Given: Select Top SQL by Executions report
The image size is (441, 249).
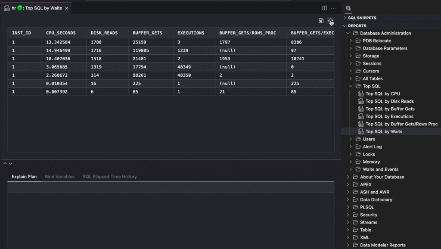Looking at the screenshot, I should point(389,116).
